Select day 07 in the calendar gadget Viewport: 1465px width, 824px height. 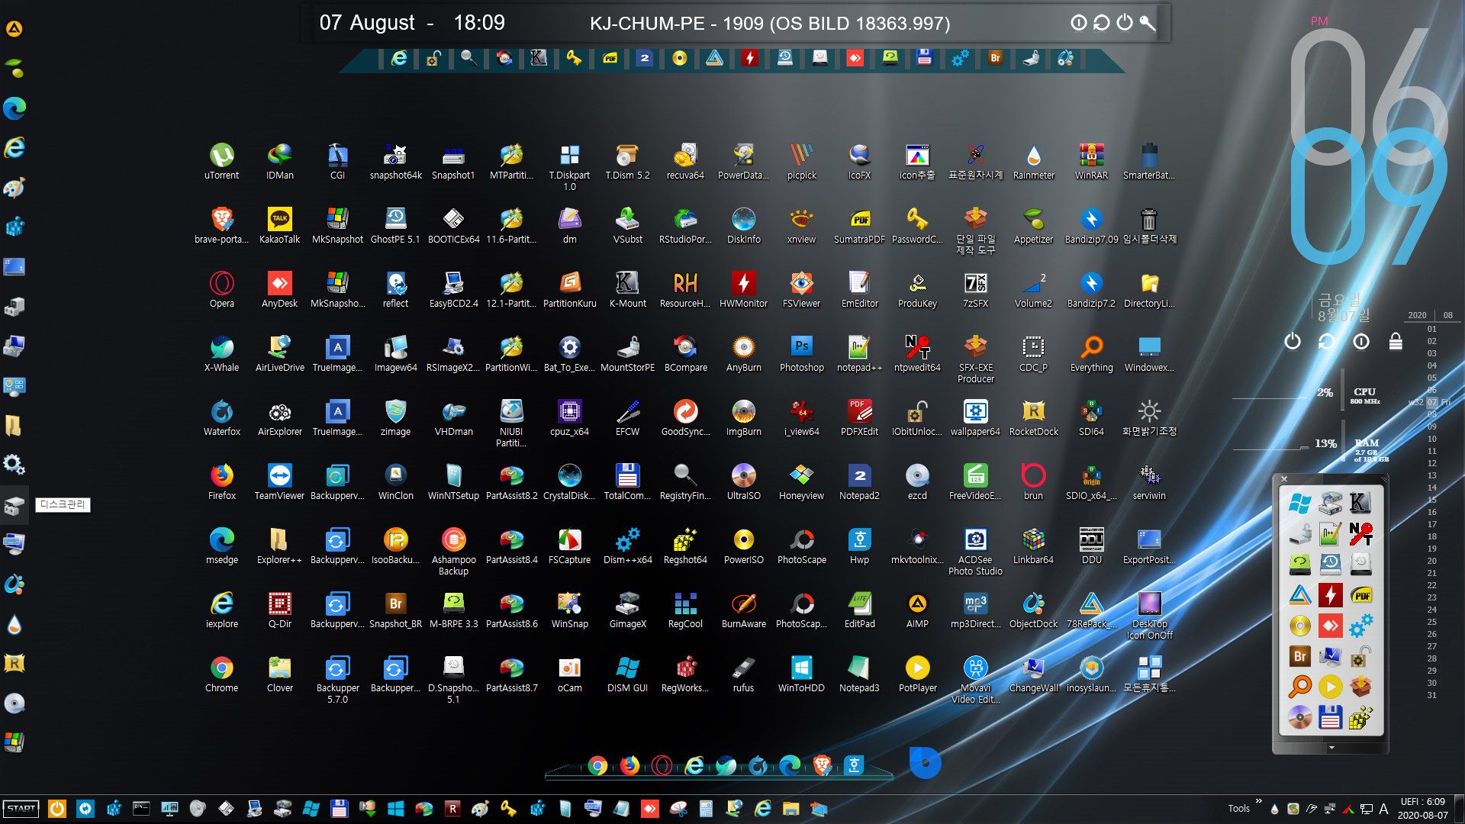(1432, 402)
